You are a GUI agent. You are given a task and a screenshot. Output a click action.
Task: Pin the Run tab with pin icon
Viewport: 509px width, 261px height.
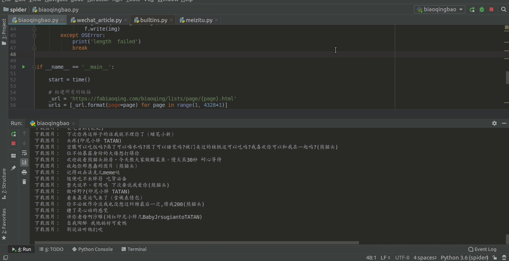[13, 168]
